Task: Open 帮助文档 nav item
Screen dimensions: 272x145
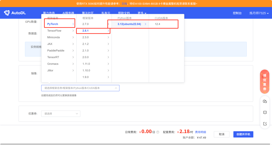Action: pyautogui.click(x=124, y=13)
